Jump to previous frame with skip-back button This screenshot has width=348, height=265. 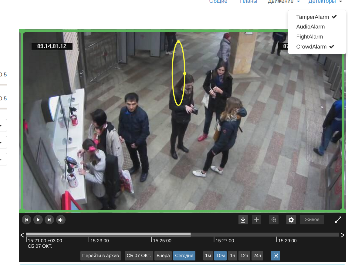[26, 220]
